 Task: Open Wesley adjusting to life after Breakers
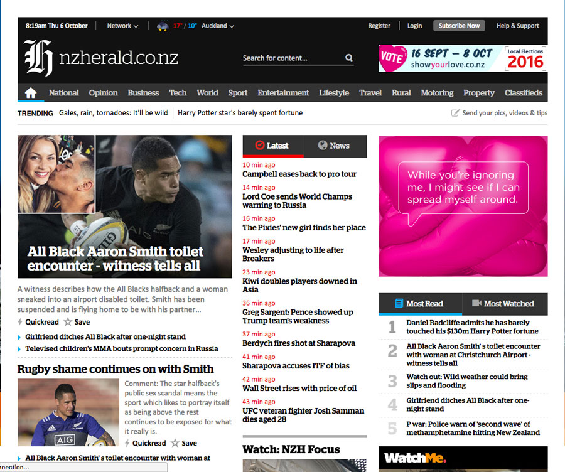coord(293,254)
